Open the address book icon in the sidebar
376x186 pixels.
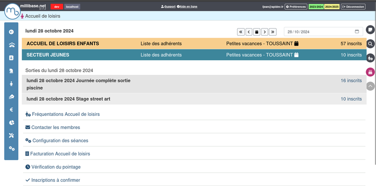11,58
